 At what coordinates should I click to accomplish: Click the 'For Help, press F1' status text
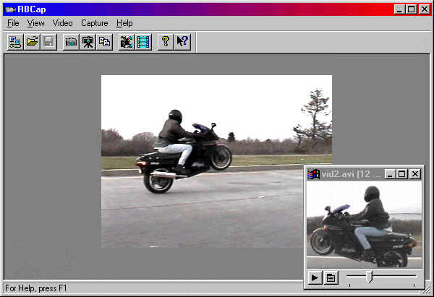pyautogui.click(x=36, y=288)
